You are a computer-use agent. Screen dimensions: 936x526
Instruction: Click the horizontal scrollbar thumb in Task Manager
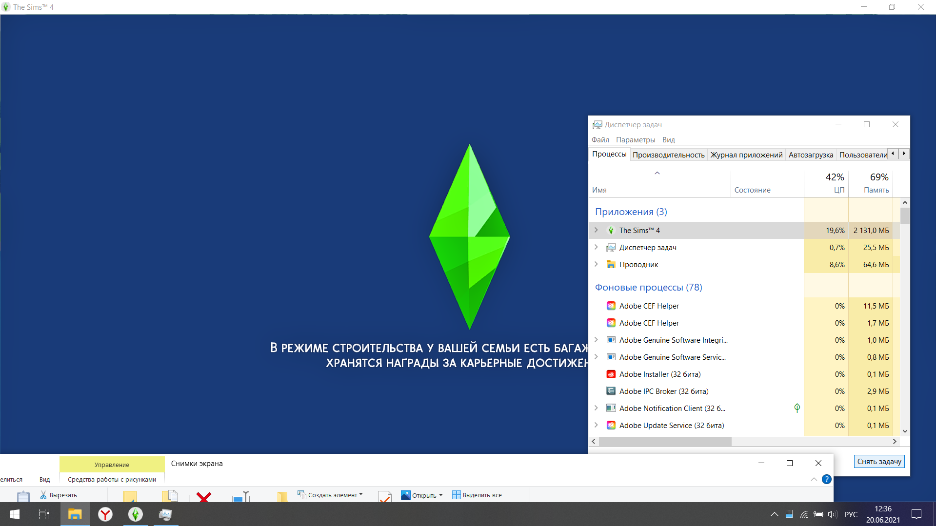coord(665,441)
